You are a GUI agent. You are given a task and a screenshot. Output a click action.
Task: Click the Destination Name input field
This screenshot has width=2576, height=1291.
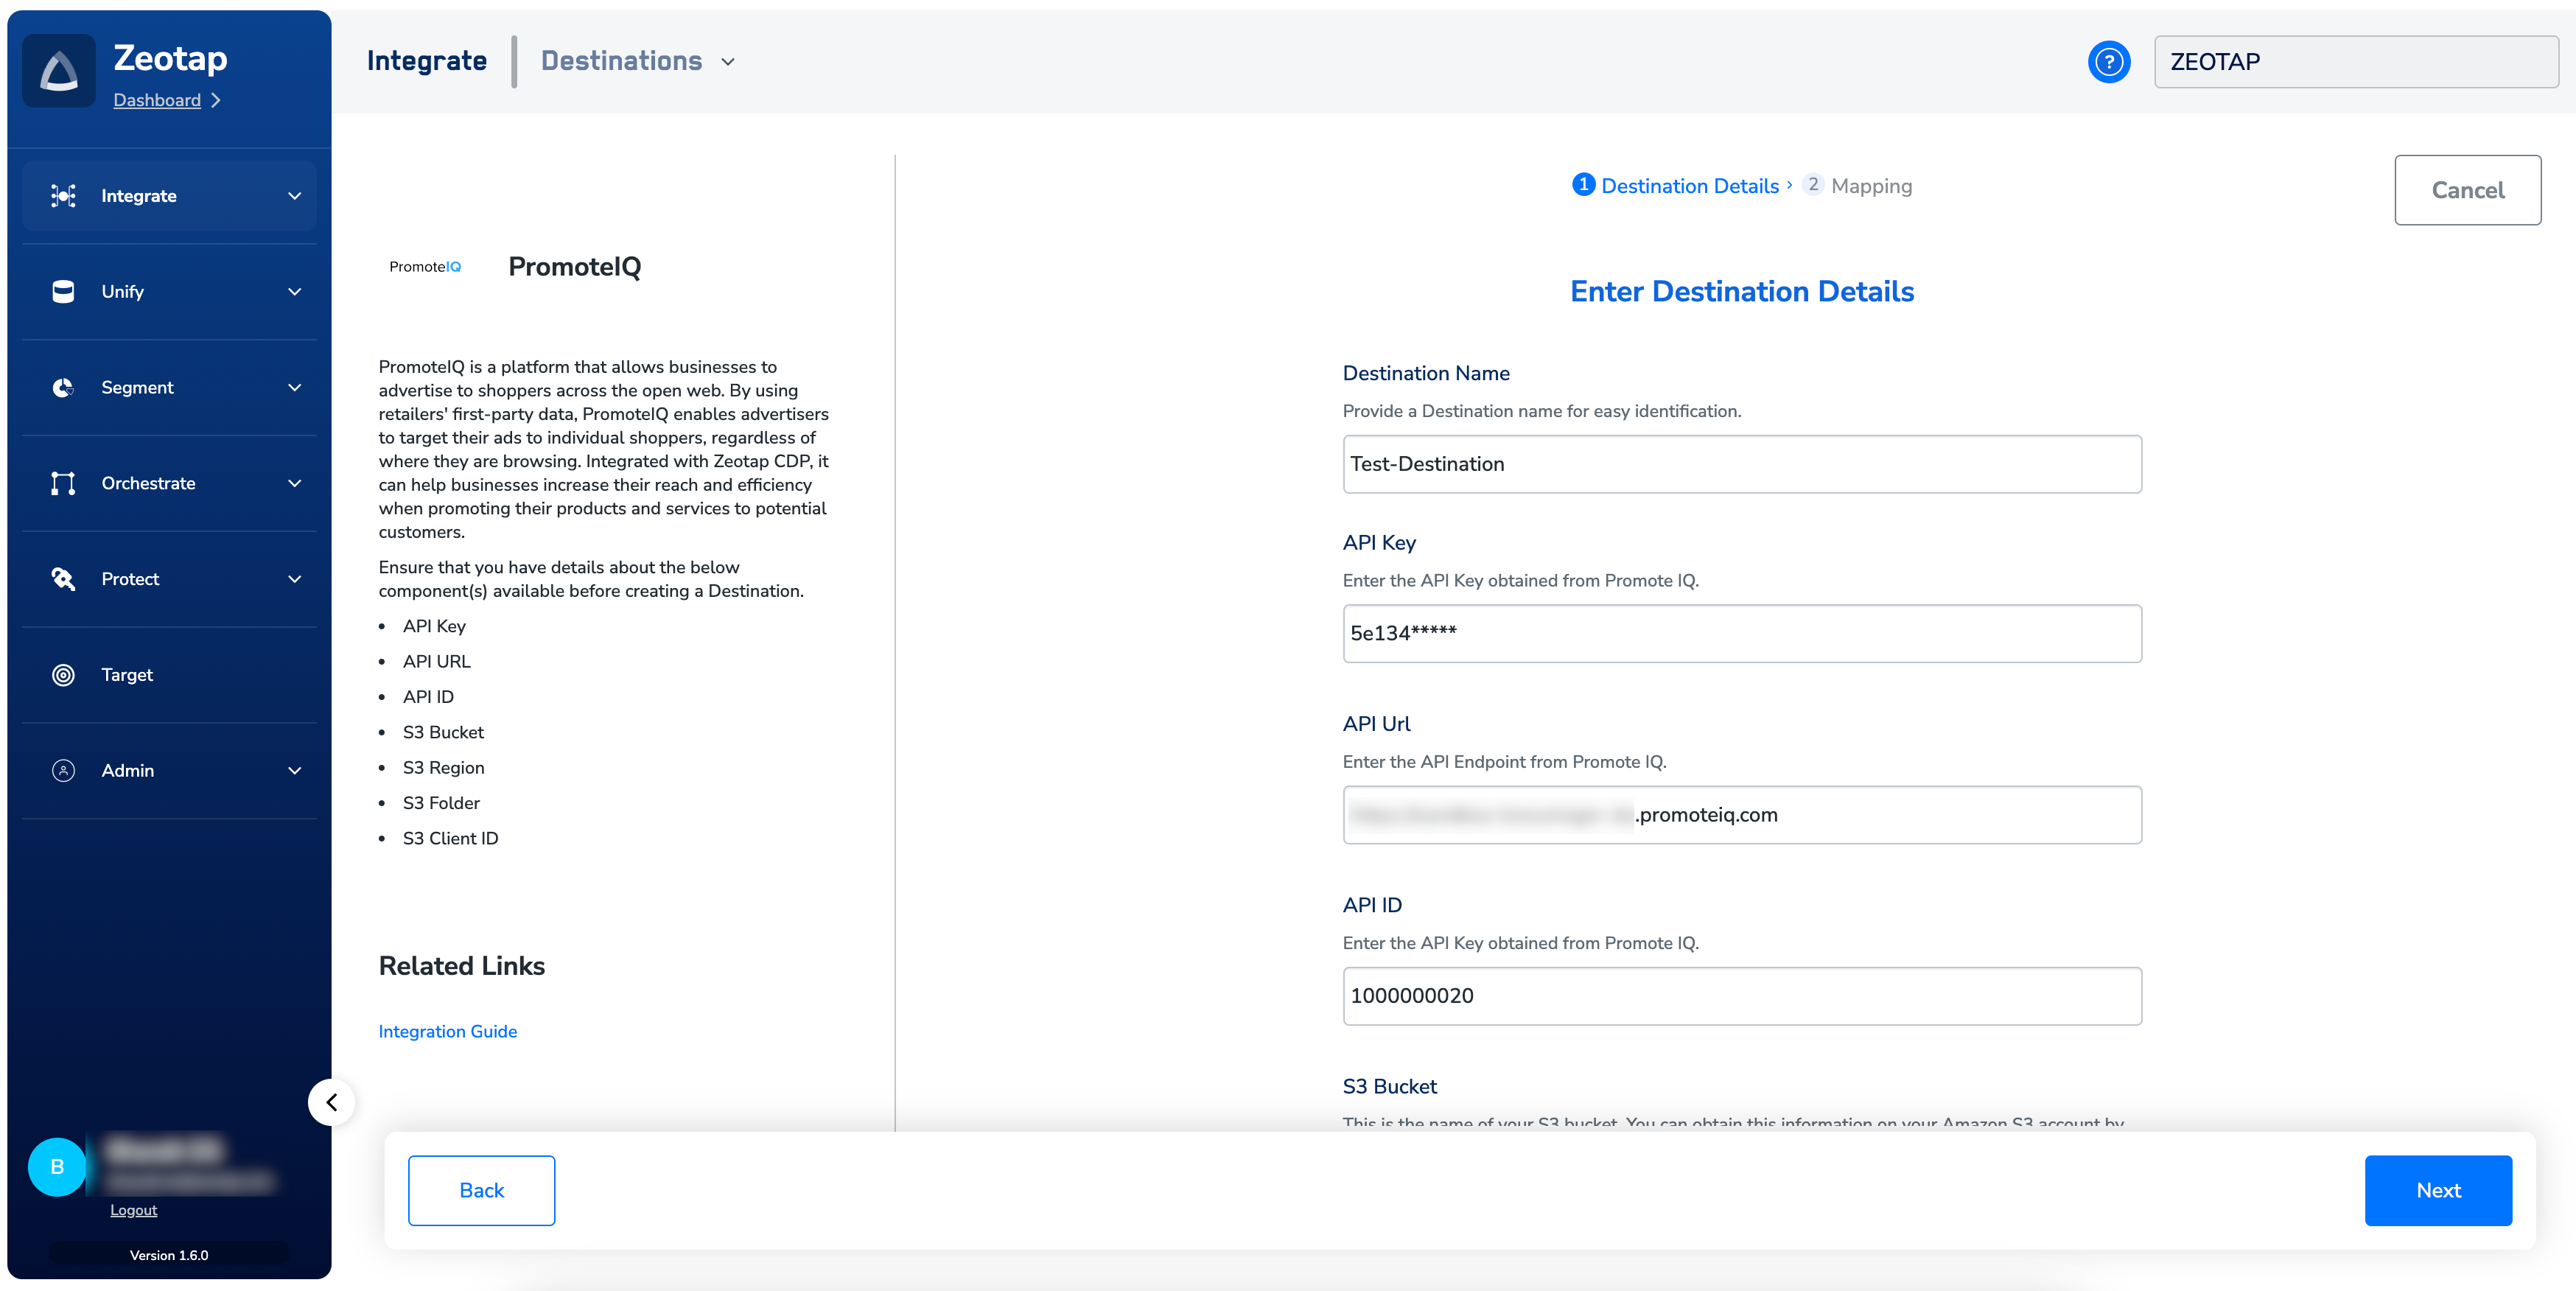tap(1741, 464)
